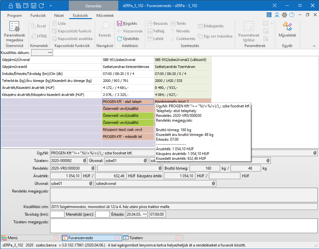Click the Túraterv megjegyzés text field
The image size is (319, 249).
coord(184,226)
